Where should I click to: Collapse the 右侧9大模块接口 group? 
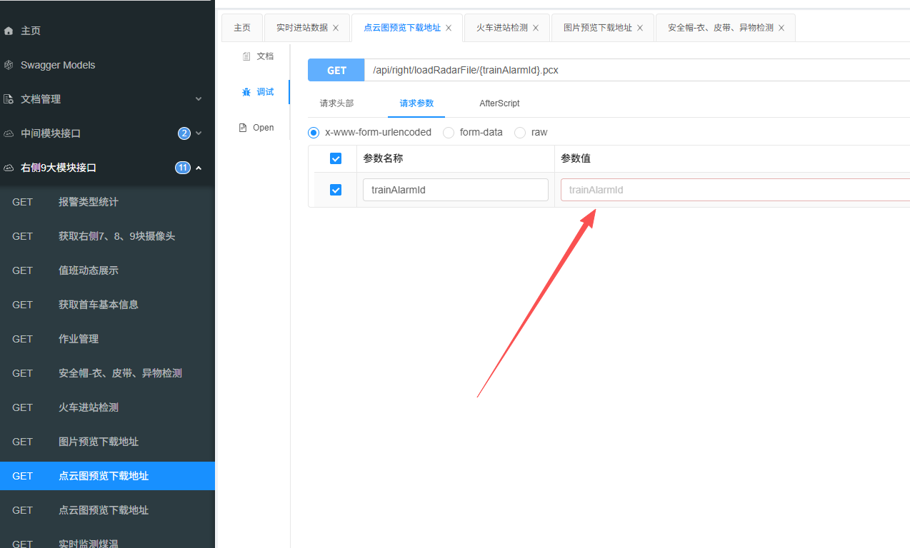point(199,168)
